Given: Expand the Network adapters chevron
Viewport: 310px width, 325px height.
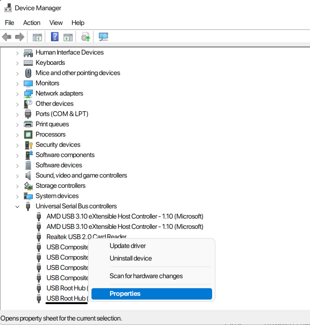Looking at the screenshot, I should click(x=17, y=94).
